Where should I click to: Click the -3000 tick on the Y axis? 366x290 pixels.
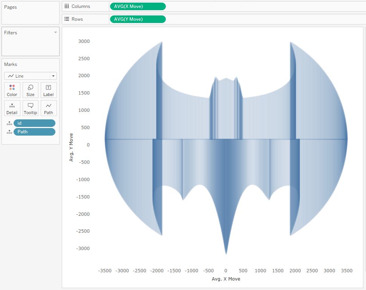coord(83,249)
